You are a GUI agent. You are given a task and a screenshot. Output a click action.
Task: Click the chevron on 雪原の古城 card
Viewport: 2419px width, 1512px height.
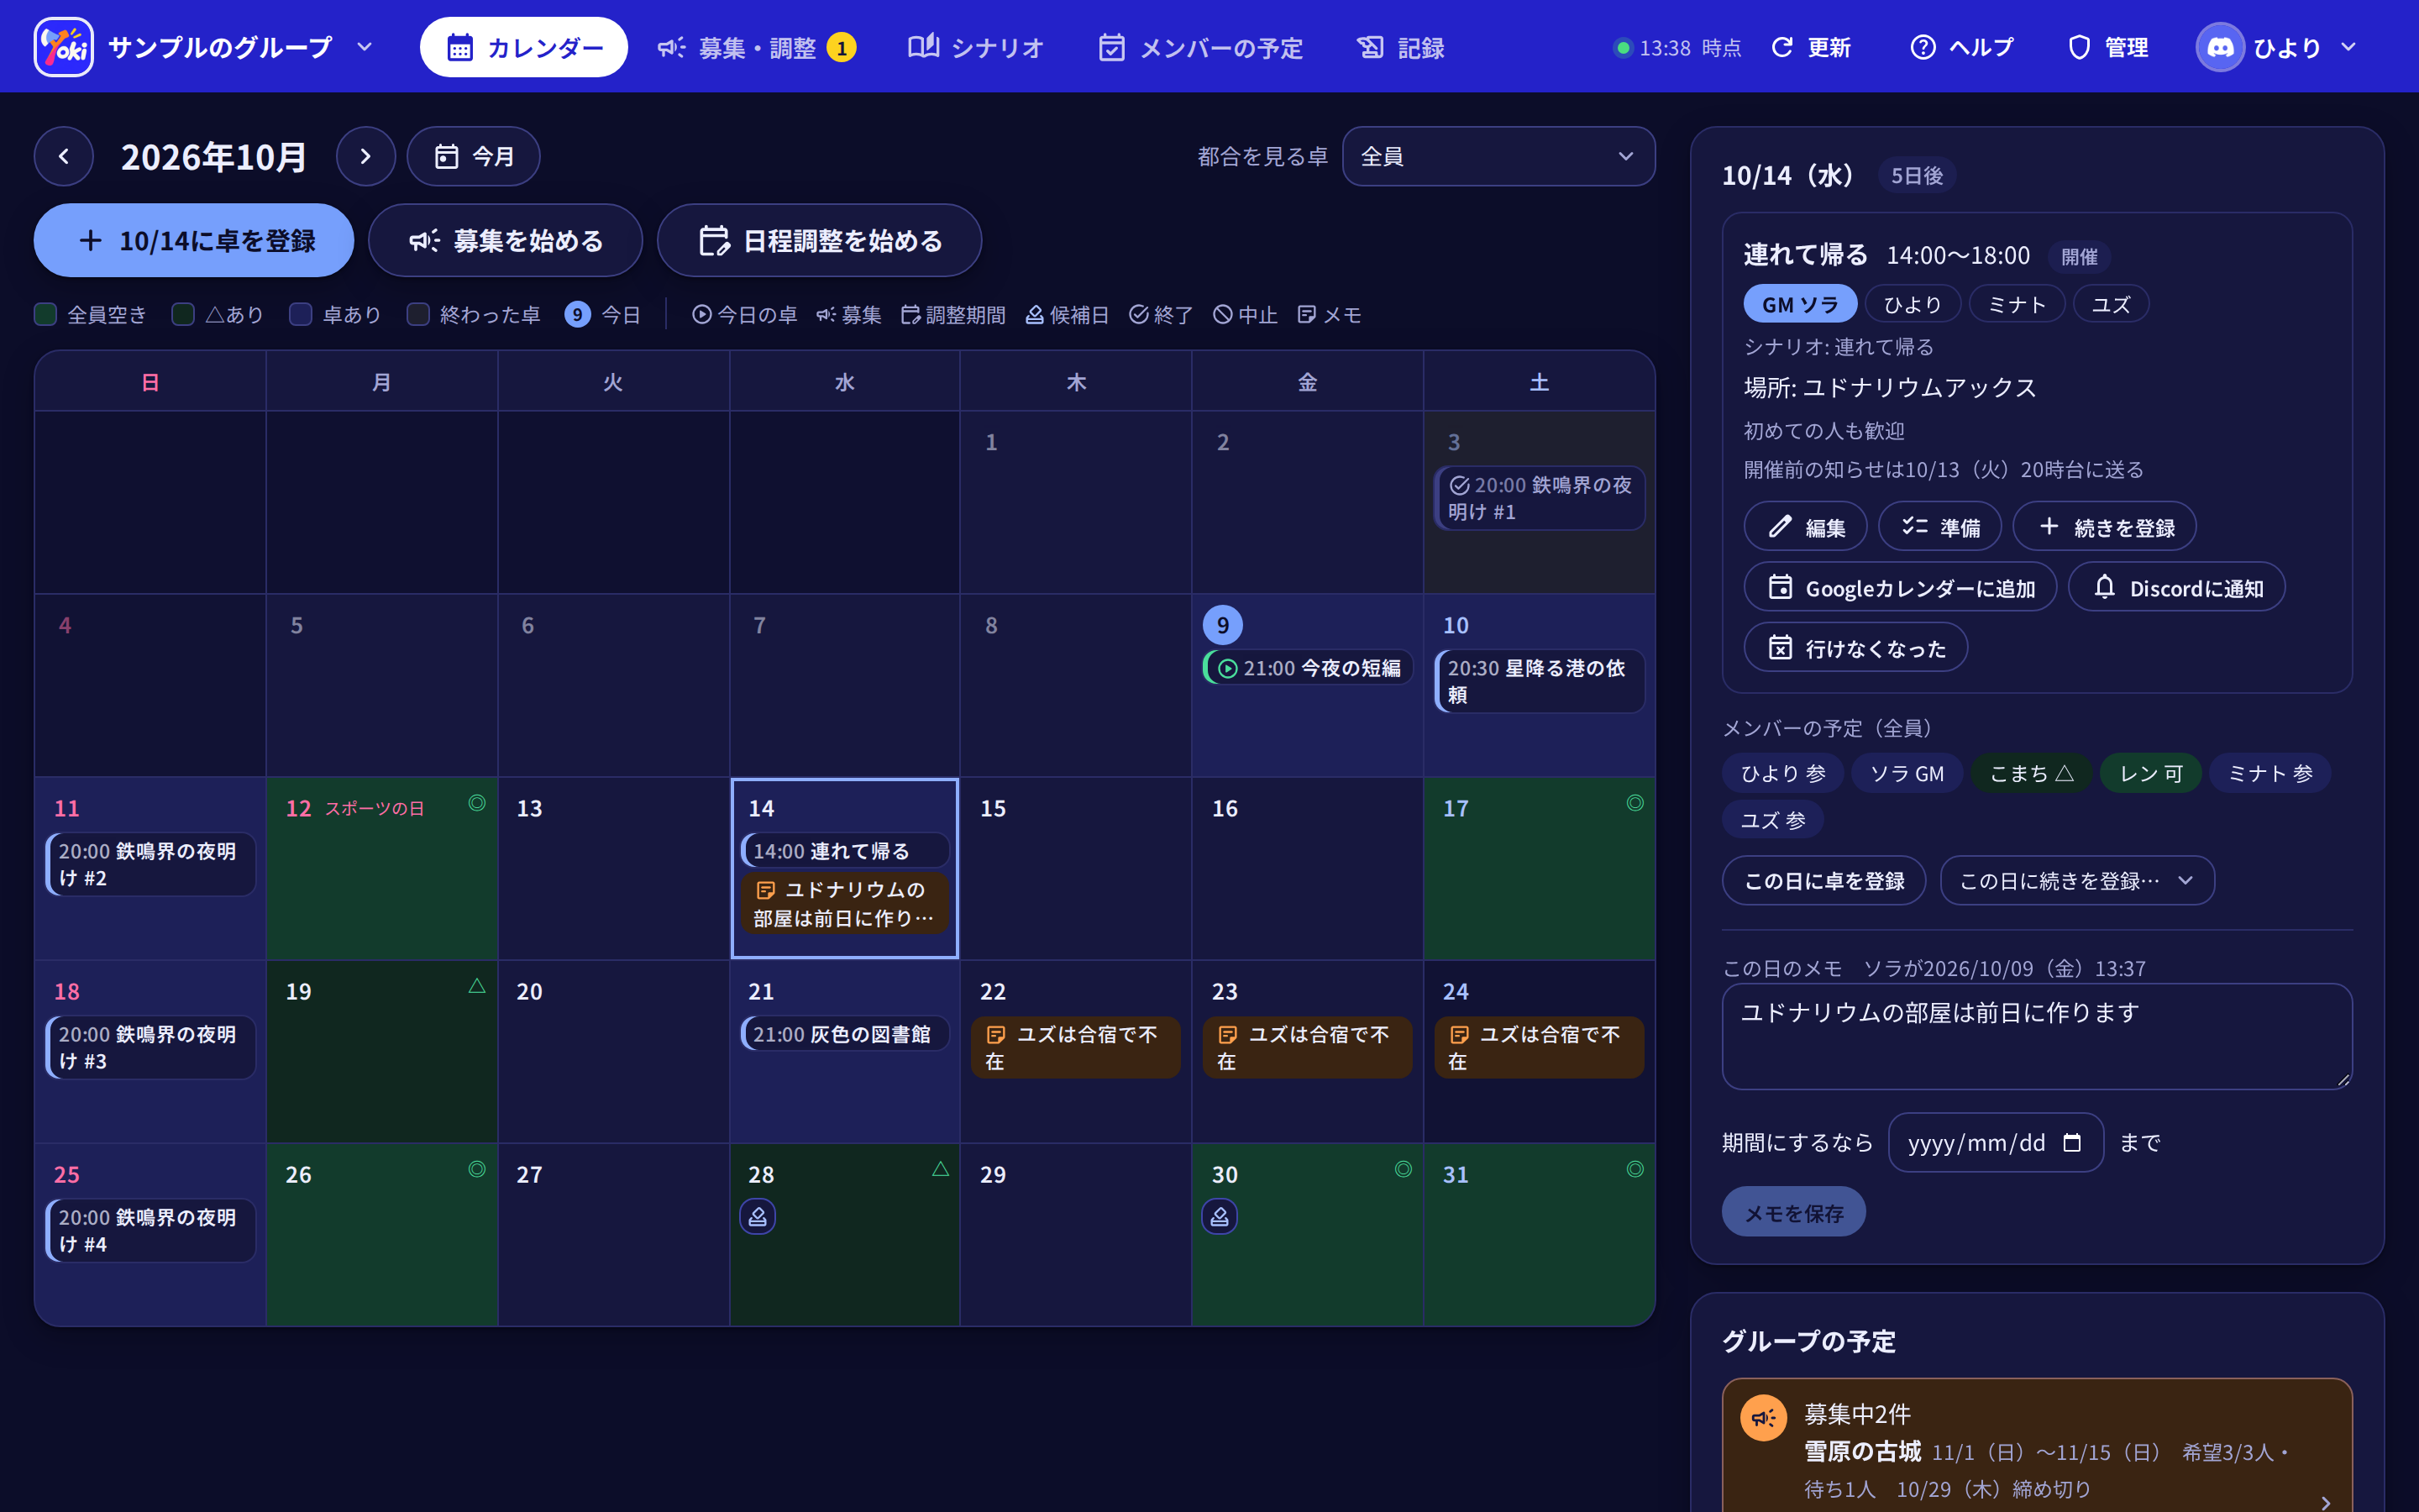[2326, 1502]
